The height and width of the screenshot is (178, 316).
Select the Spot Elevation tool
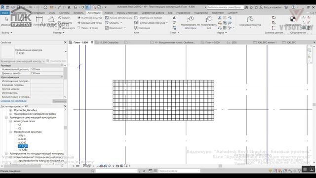[90, 18]
